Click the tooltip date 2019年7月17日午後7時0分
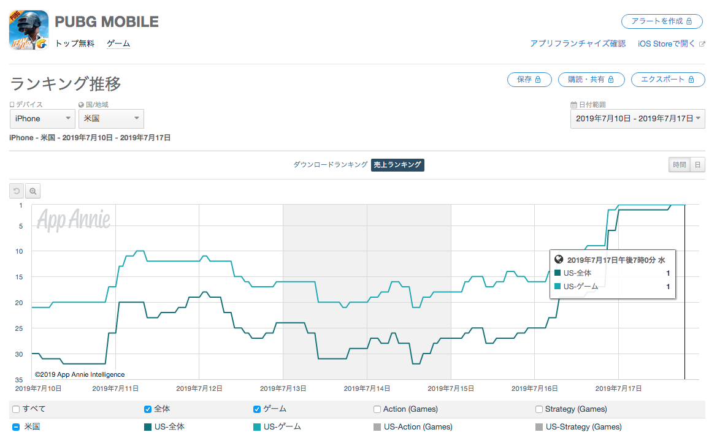 pos(611,260)
